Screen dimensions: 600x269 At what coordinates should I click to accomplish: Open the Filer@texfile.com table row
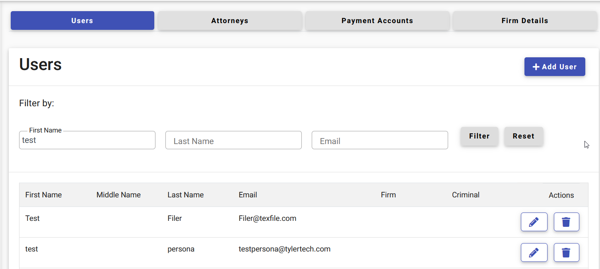click(x=303, y=222)
